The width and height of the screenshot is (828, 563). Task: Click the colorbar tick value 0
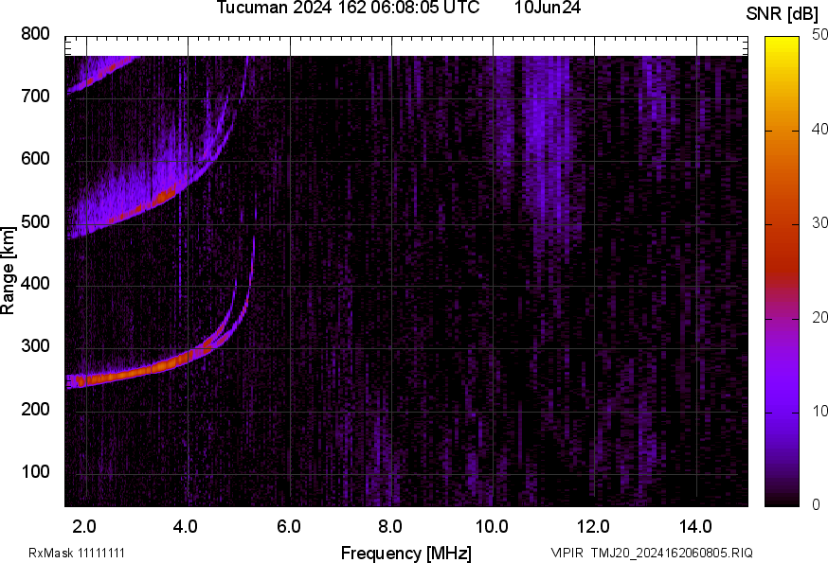tap(816, 505)
